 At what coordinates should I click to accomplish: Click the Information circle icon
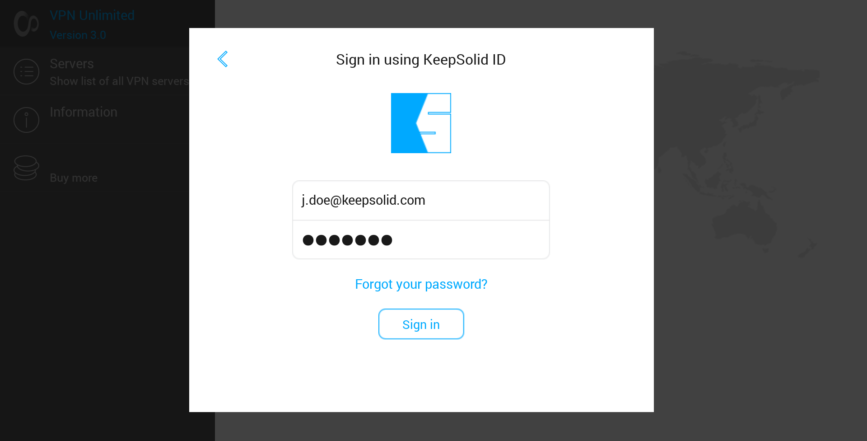(26, 120)
